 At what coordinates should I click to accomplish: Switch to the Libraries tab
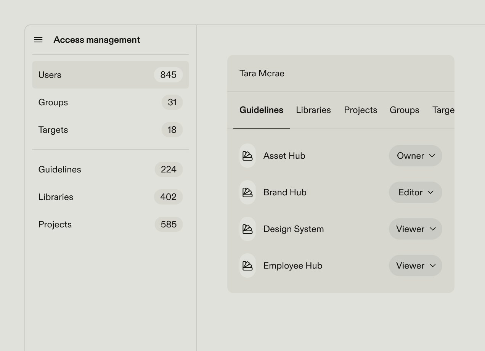(x=313, y=110)
